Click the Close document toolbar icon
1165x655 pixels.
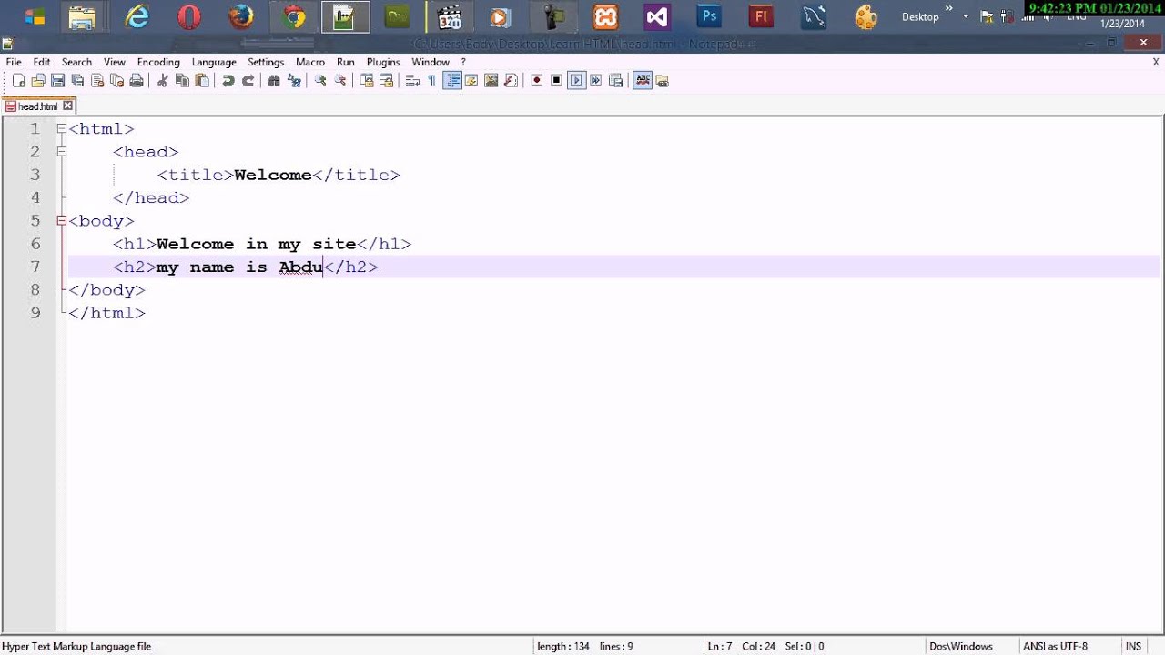pos(97,81)
